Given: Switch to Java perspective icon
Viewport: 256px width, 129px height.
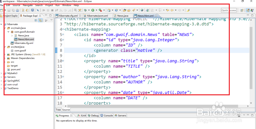Looking at the screenshot, I should point(252,10).
